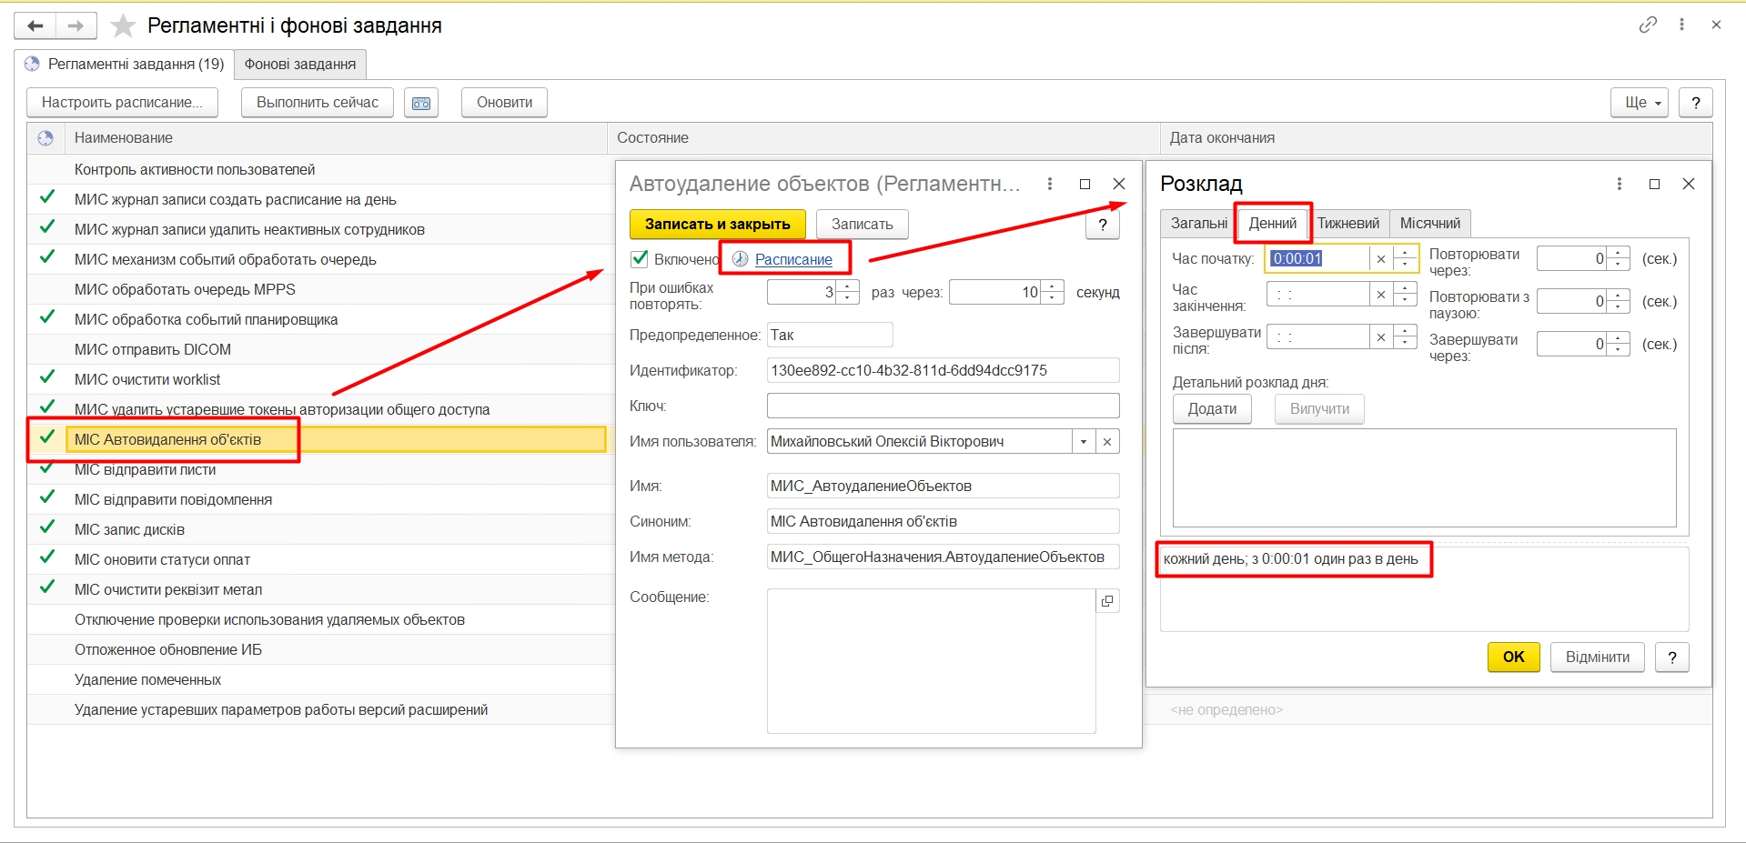This screenshot has width=1746, height=843.
Task: Open the Имя пользователя dropdown list
Action: 1084,442
